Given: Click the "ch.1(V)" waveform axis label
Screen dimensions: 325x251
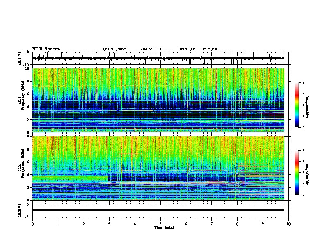Looking at the screenshot, I should 20,58.
